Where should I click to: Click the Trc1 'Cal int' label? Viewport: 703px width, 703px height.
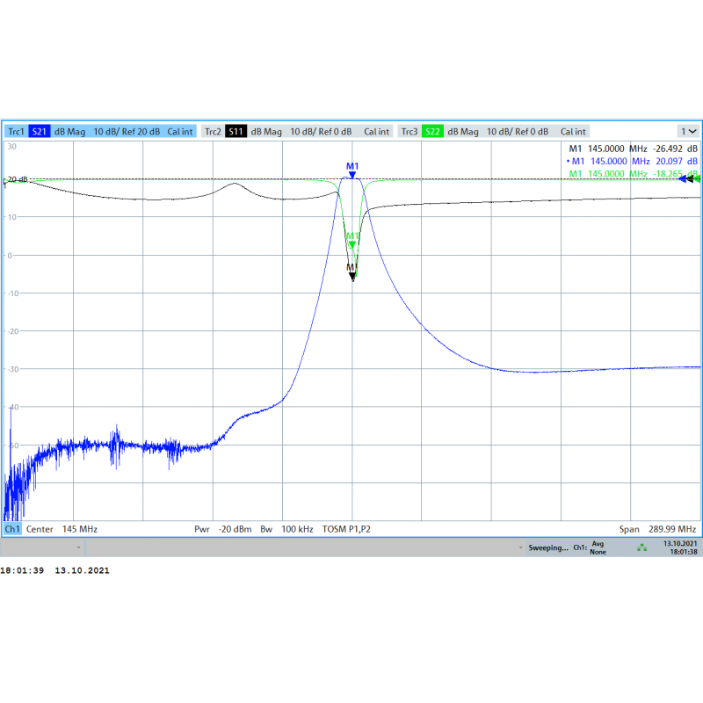coord(180,132)
